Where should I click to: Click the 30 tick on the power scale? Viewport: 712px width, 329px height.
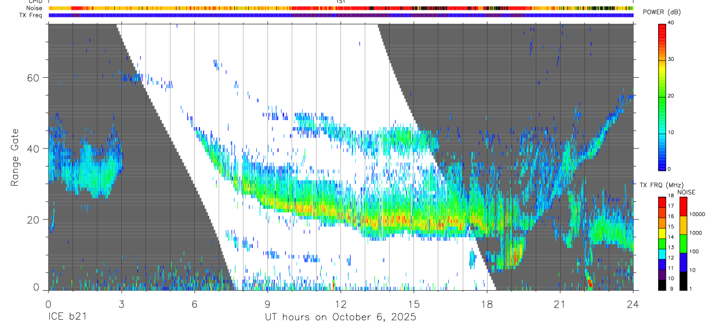672,60
